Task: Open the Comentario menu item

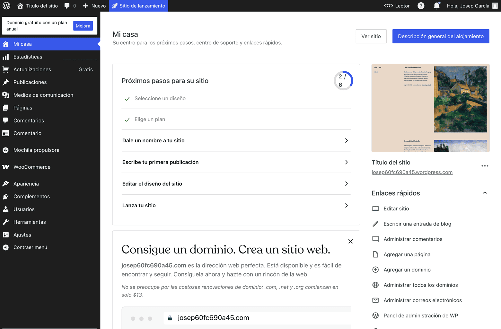Action: coord(50,133)
